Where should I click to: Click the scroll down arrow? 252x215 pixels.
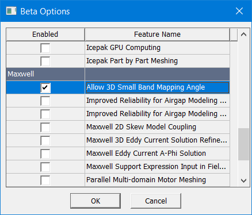point(243,181)
